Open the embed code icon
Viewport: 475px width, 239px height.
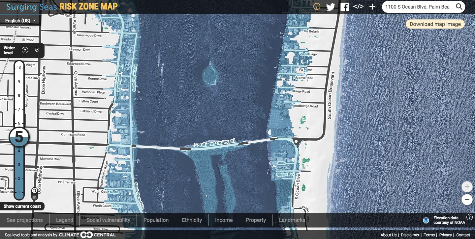(x=358, y=7)
